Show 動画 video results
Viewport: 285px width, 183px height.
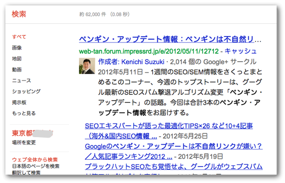17,70
